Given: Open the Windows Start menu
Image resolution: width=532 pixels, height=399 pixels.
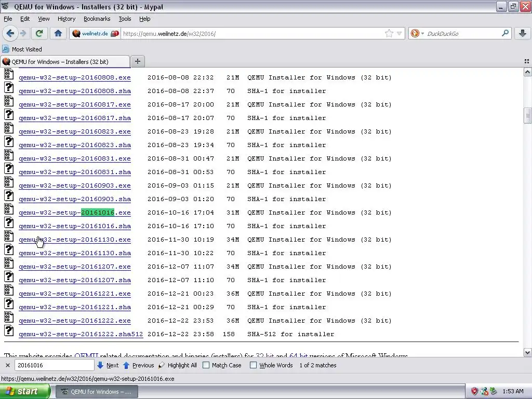Looking at the screenshot, I should [25, 392].
